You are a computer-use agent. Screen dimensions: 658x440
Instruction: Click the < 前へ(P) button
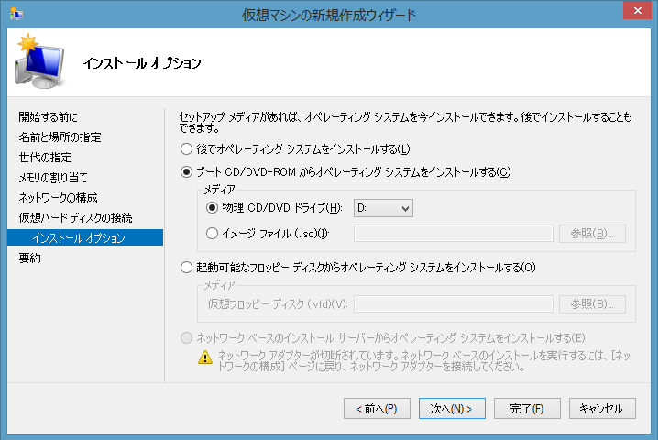tap(377, 409)
